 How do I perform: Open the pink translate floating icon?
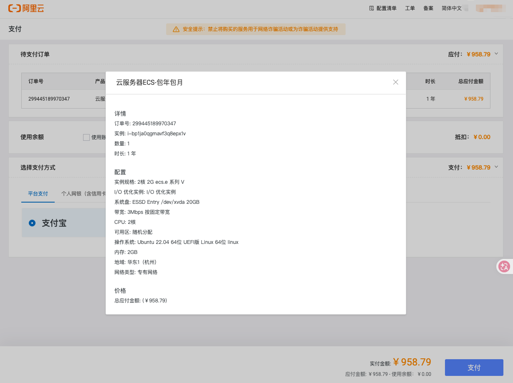pos(504,266)
